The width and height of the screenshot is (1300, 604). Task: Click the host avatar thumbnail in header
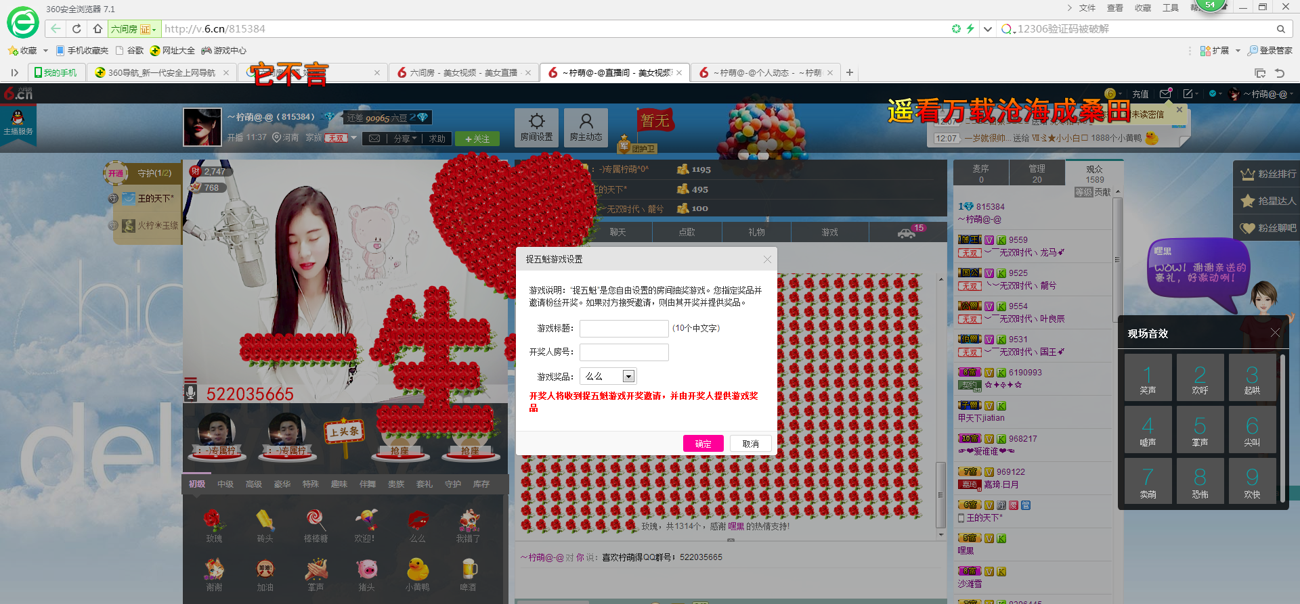pyautogui.click(x=202, y=127)
